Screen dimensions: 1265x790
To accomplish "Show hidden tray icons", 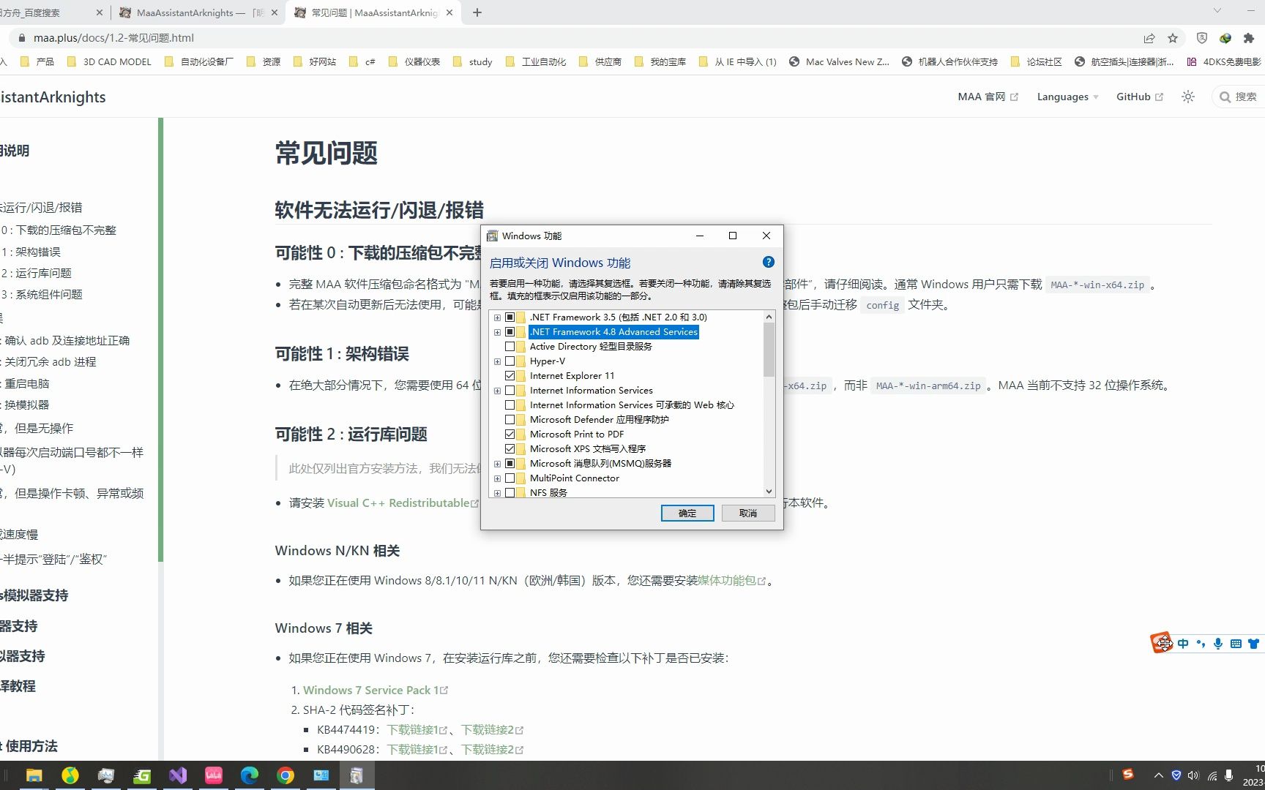I will click(x=1158, y=775).
